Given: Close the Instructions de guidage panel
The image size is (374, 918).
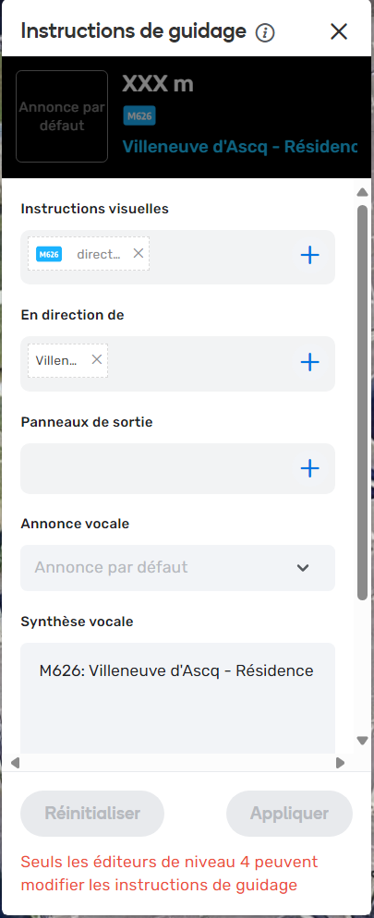Looking at the screenshot, I should click(x=339, y=31).
